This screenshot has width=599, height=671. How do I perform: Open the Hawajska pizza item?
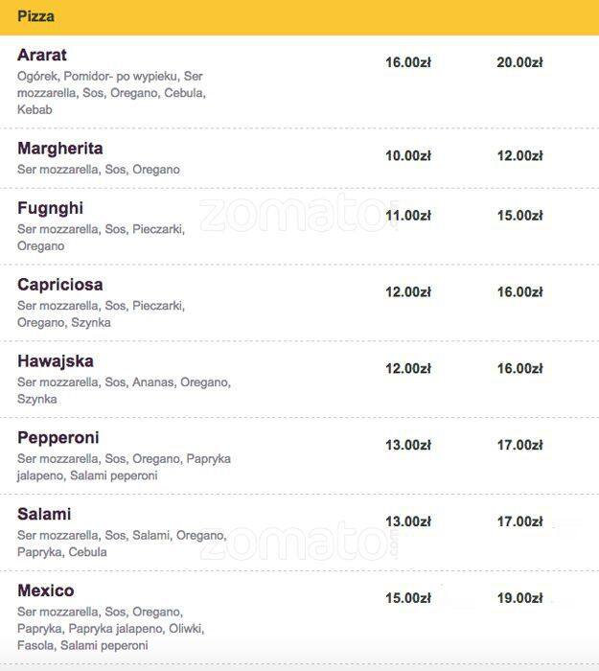click(56, 361)
